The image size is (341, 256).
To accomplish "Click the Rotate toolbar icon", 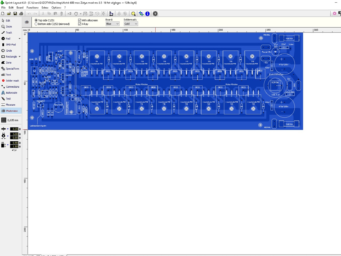I will (76, 14).
